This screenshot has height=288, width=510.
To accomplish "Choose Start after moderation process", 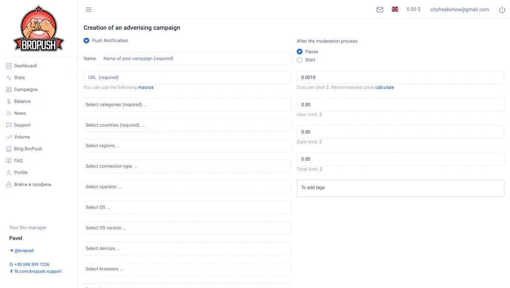I will coord(300,60).
